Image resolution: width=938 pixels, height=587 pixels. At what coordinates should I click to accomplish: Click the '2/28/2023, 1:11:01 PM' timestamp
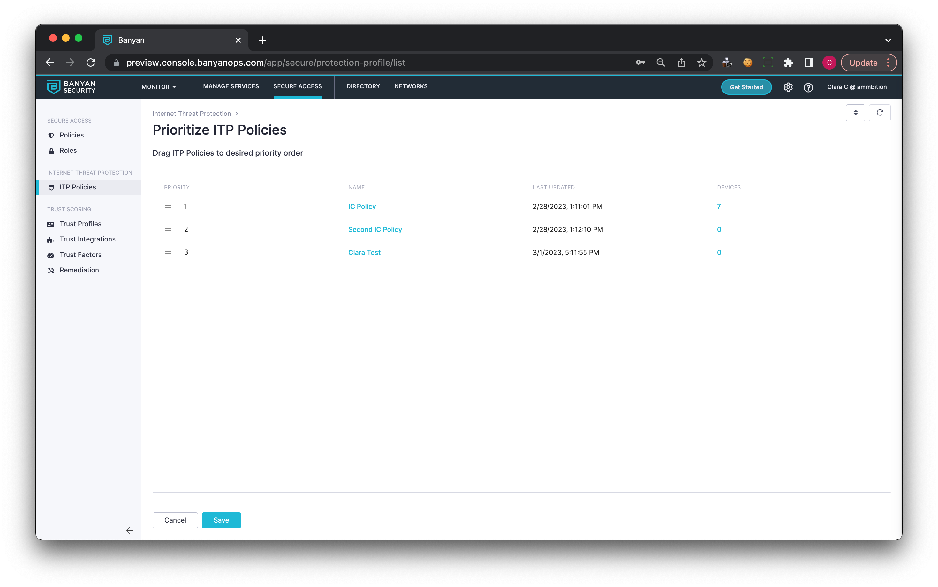tap(567, 206)
